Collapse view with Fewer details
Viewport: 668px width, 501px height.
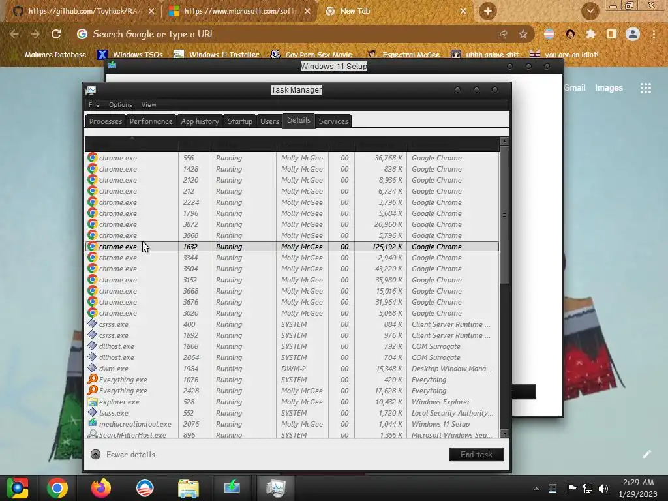(123, 455)
